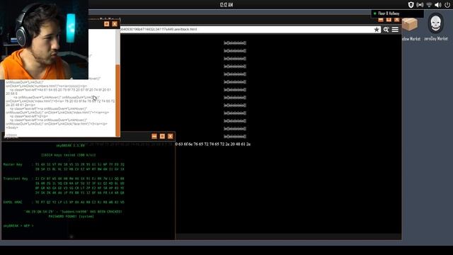Click the speaker volume icon
The height and width of the screenshot is (255, 453).
point(438,5)
